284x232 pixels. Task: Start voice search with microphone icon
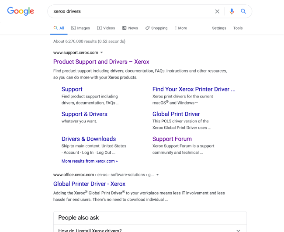(x=232, y=11)
